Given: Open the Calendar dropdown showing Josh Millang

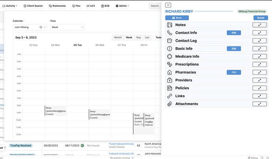Looking at the screenshot, I should point(30,27).
